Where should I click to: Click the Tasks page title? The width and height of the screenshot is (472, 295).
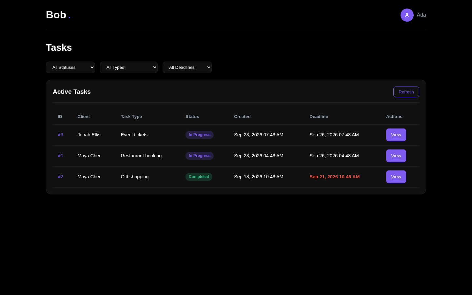pos(59,48)
